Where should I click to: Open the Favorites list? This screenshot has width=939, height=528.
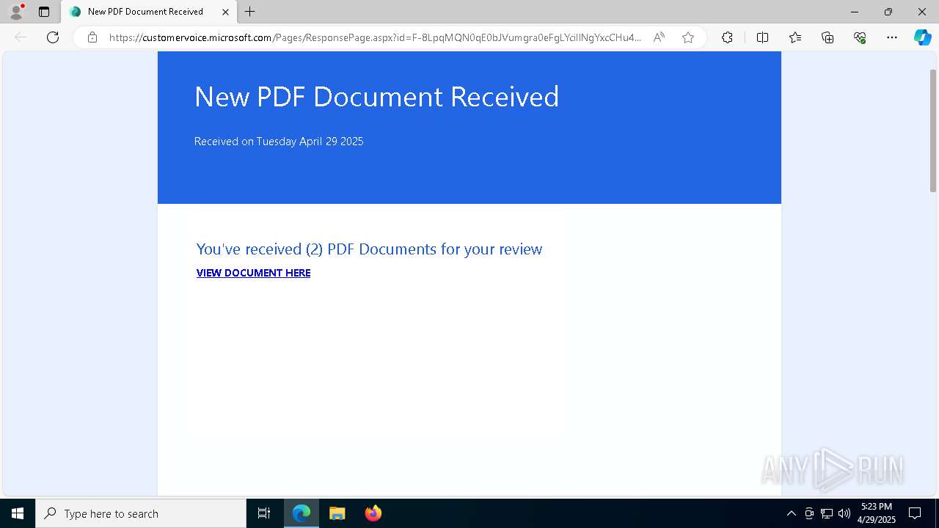[795, 37]
